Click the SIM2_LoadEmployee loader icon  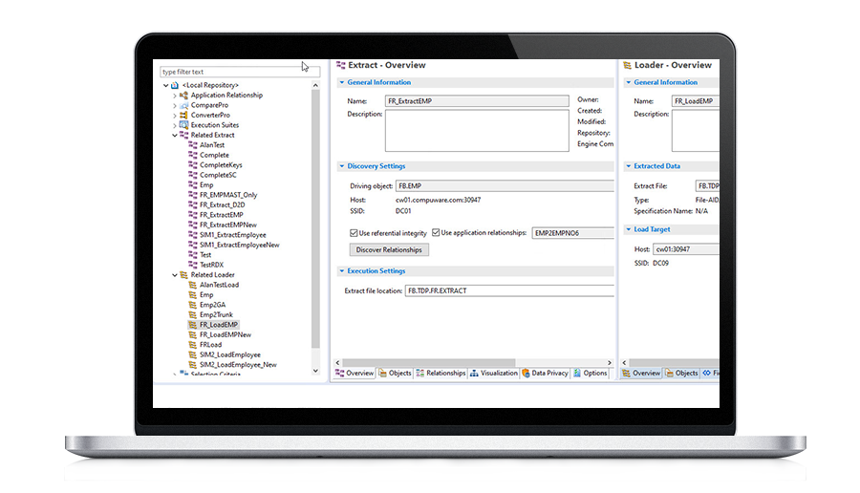pyautogui.click(x=193, y=354)
